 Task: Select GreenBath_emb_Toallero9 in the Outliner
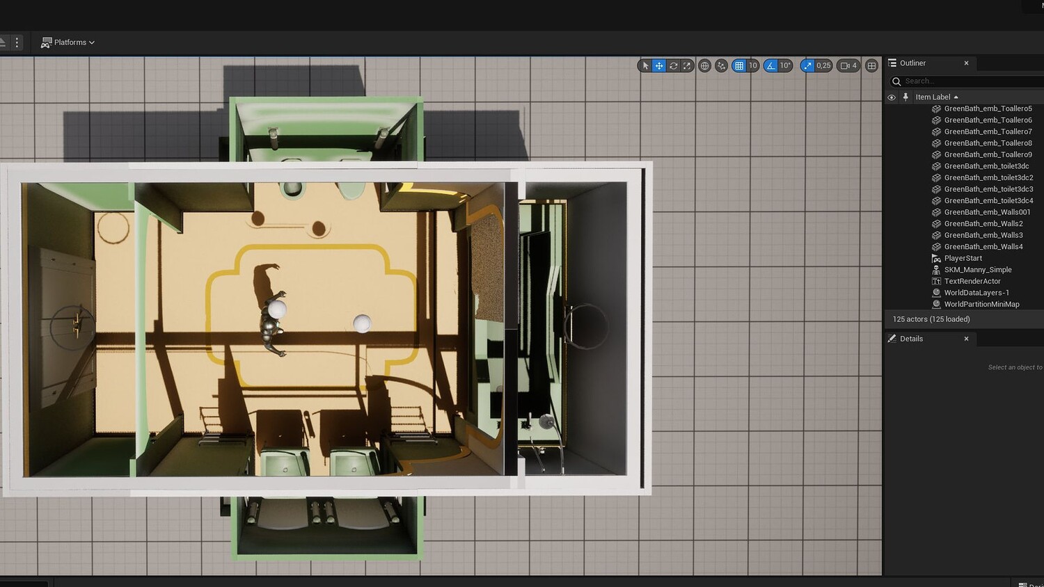click(x=988, y=154)
